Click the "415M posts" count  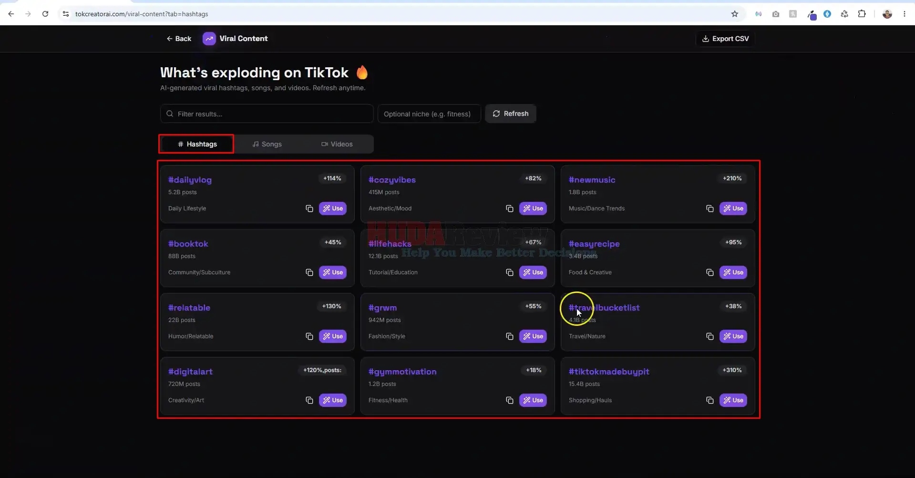click(x=384, y=192)
